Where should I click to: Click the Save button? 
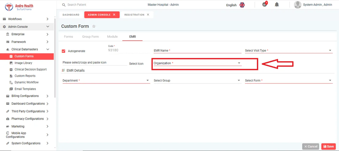tap(328, 147)
